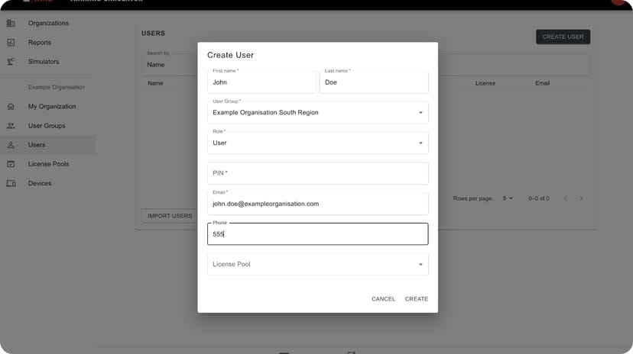Click the Simulators icon in sidebar
Image resolution: width=633 pixels, height=354 pixels.
(11, 62)
